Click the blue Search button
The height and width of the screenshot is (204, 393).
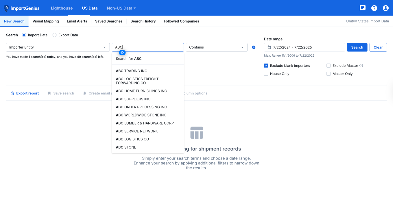(357, 47)
